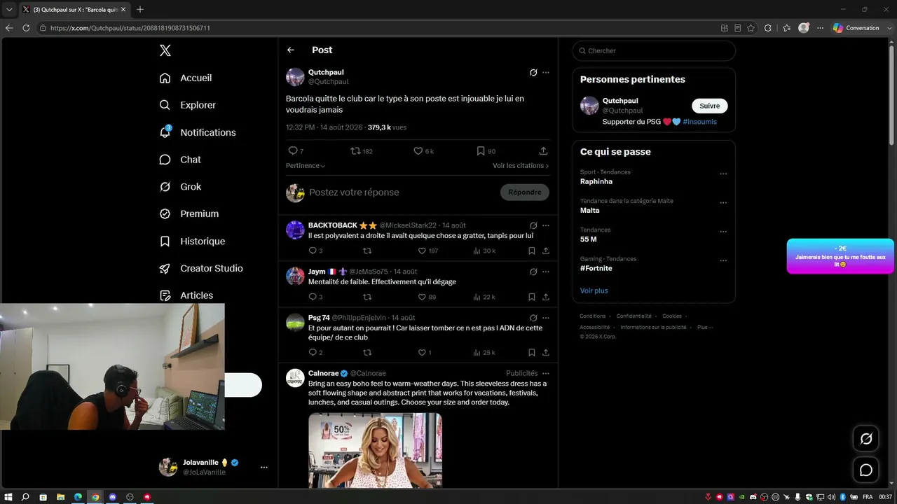897x504 pixels.
Task: Bookmark the main post with 90 bookmarks
Action: click(x=481, y=150)
